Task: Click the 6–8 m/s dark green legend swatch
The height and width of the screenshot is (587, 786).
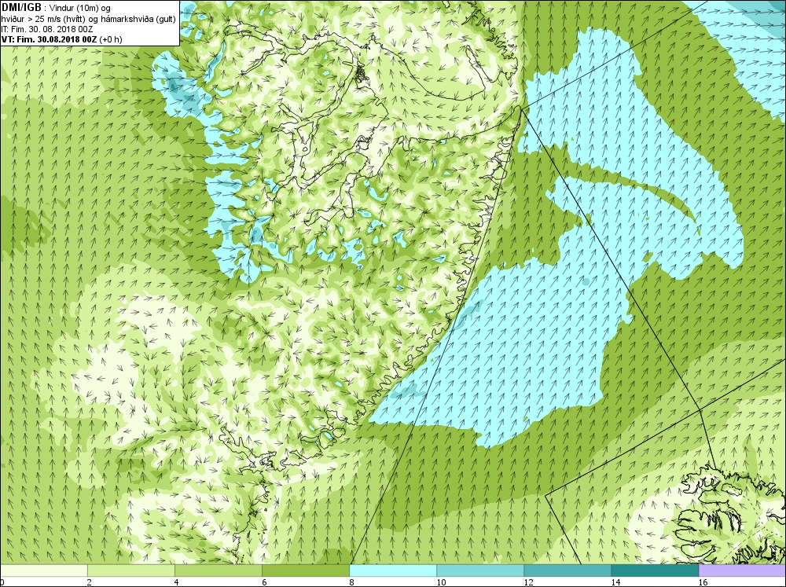Action: click(306, 570)
